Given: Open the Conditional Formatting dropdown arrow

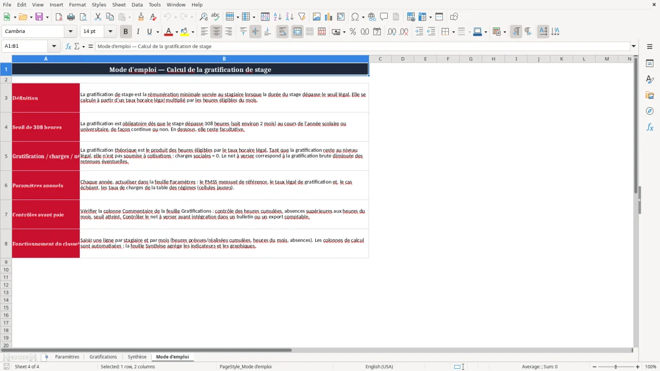Looking at the screenshot, I should pyautogui.click(x=504, y=32).
